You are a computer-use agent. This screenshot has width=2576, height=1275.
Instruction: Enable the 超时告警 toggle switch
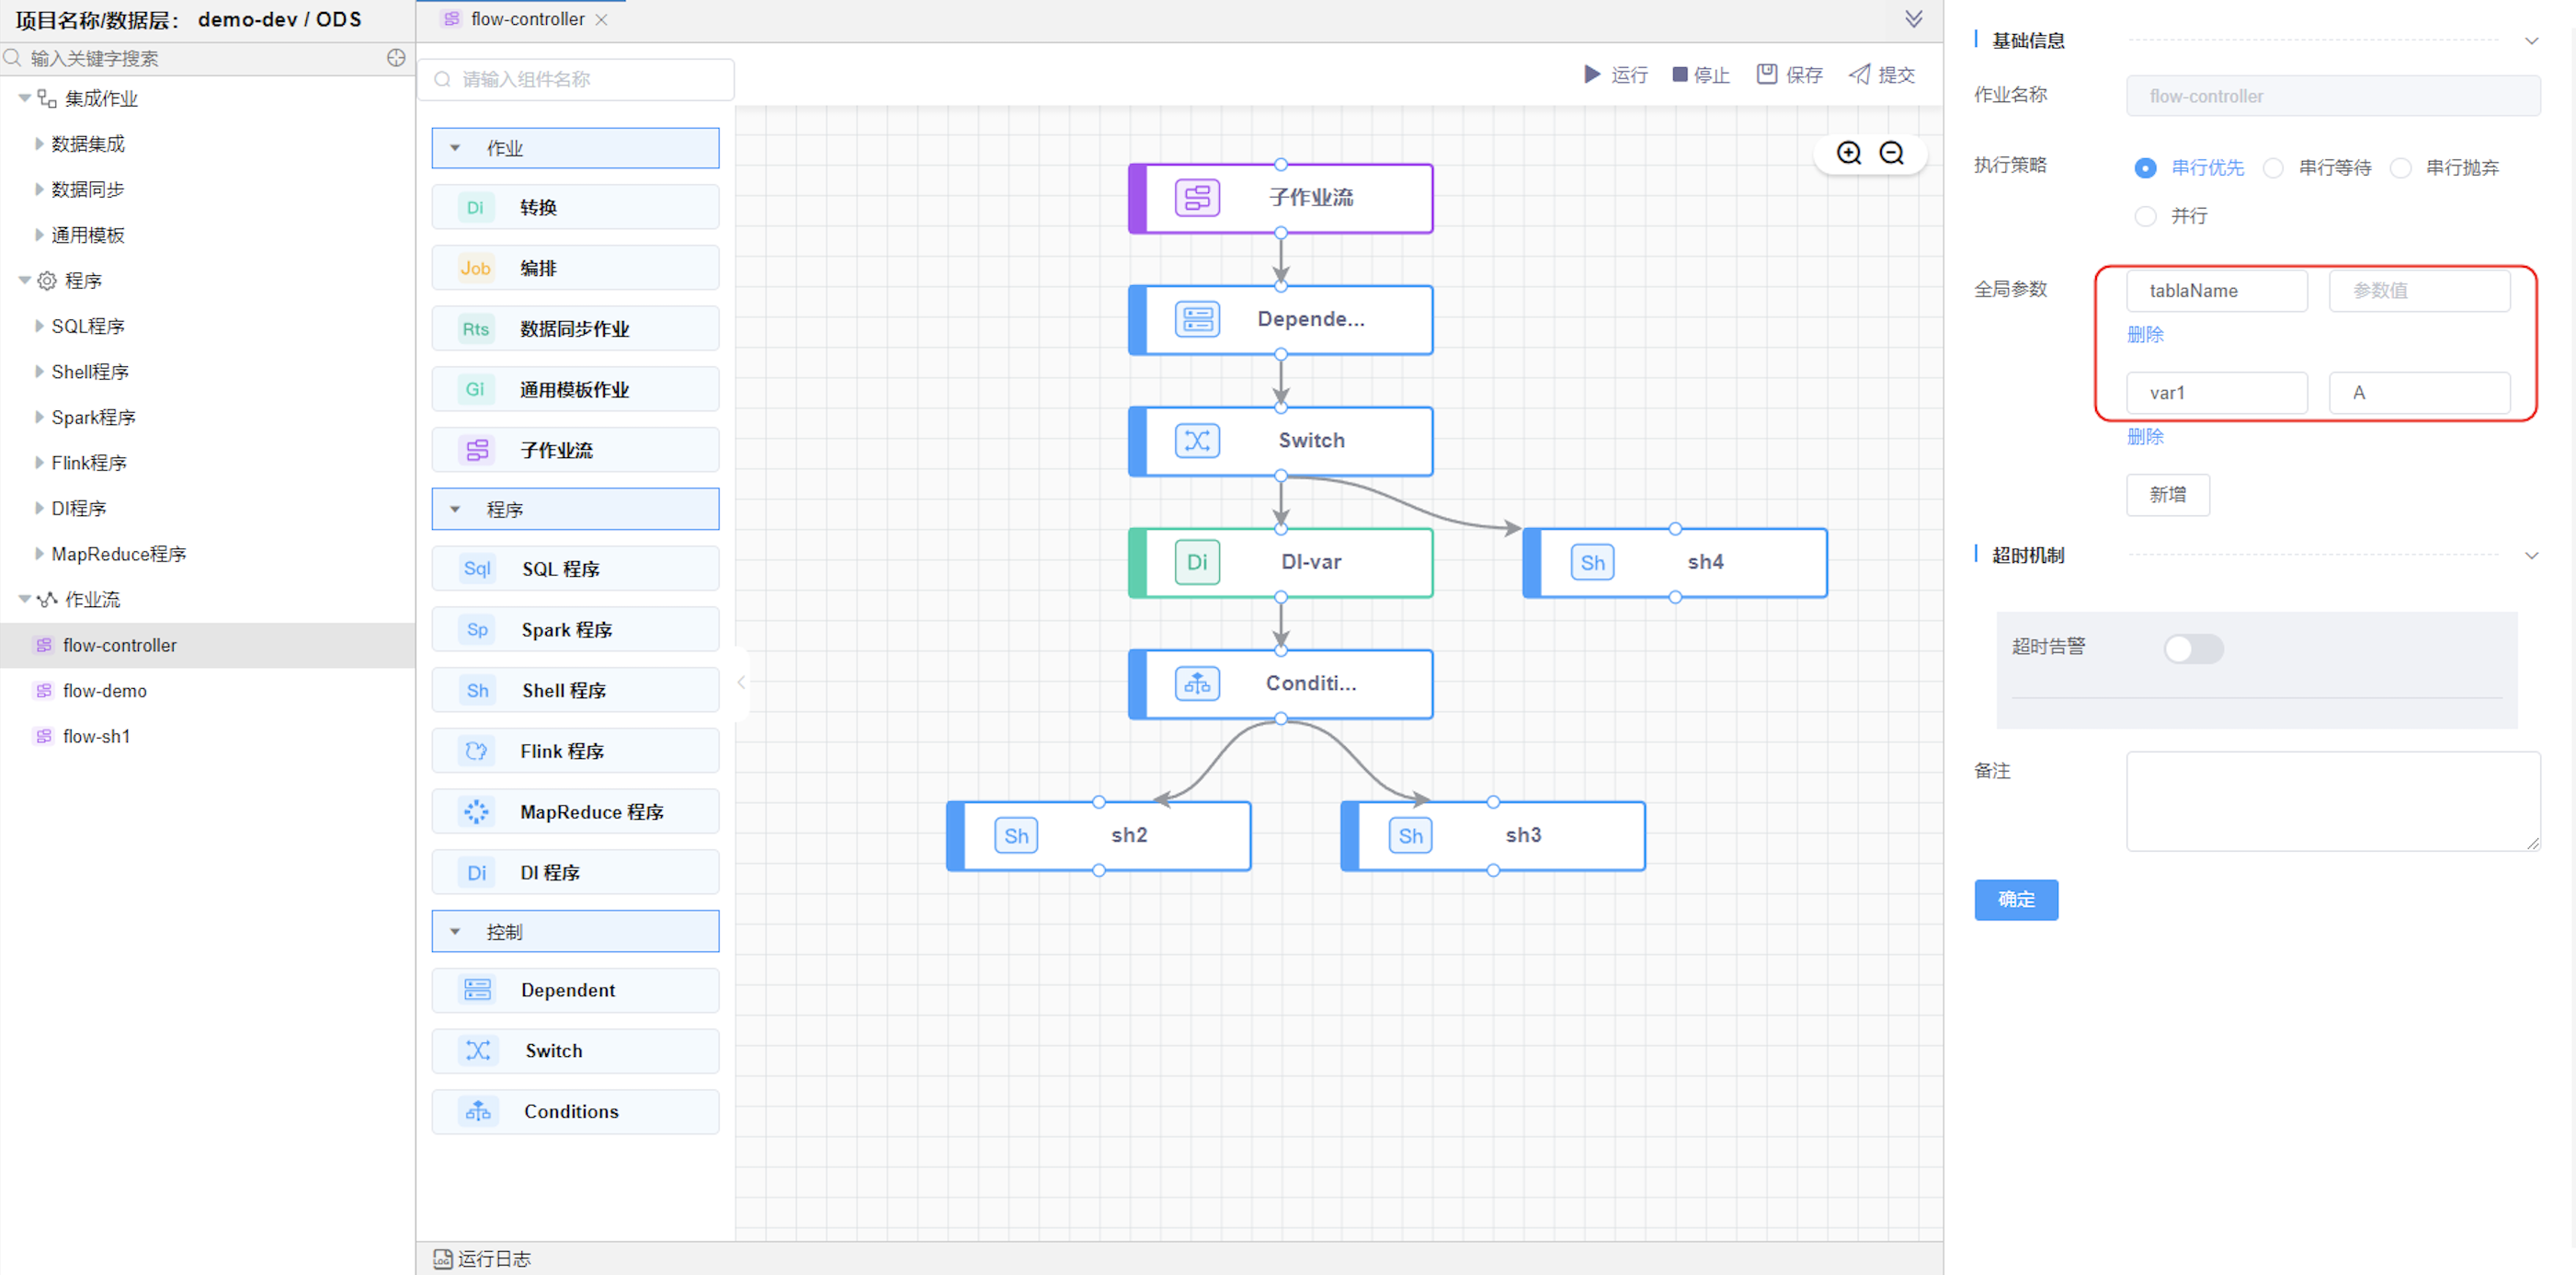pos(2192,649)
